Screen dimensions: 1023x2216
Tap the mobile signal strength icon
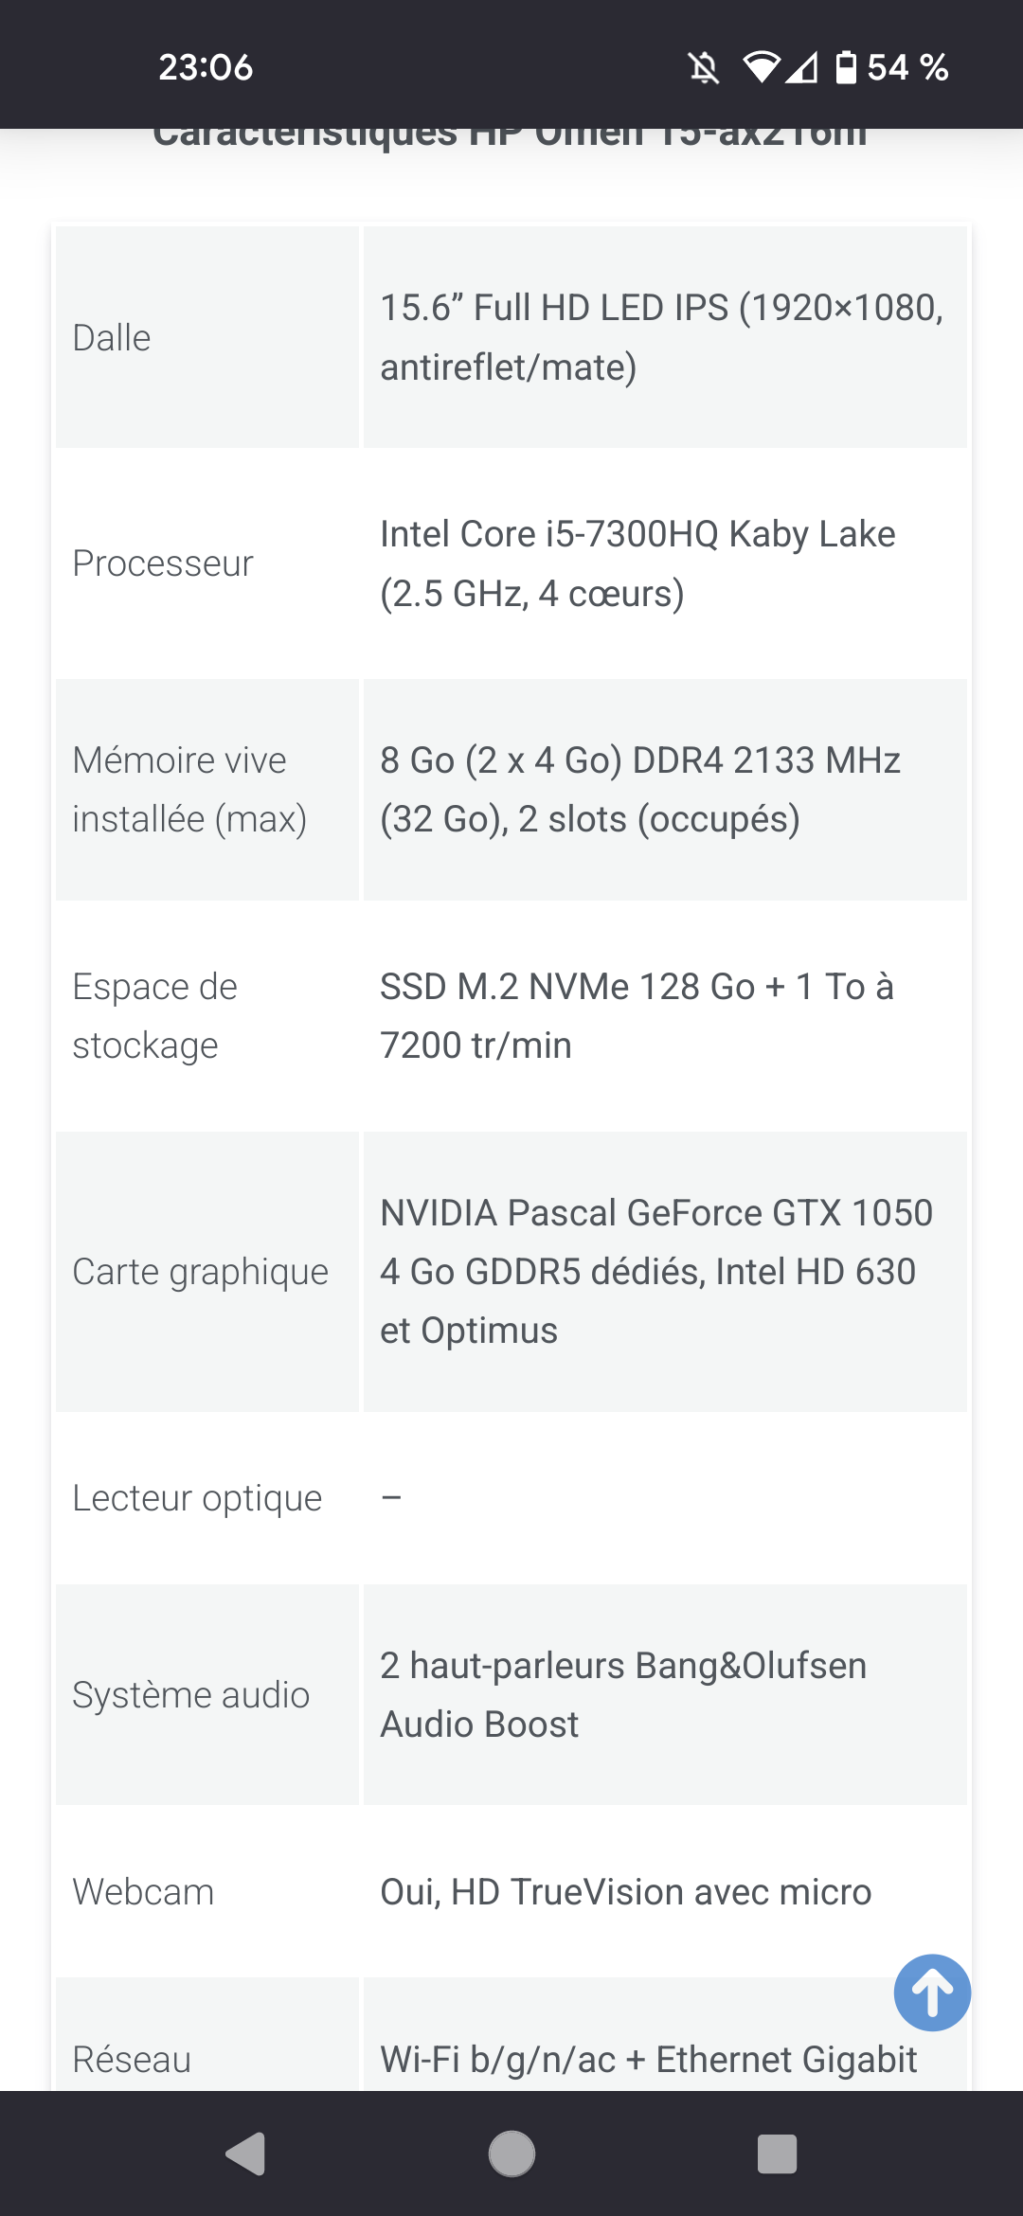802,68
